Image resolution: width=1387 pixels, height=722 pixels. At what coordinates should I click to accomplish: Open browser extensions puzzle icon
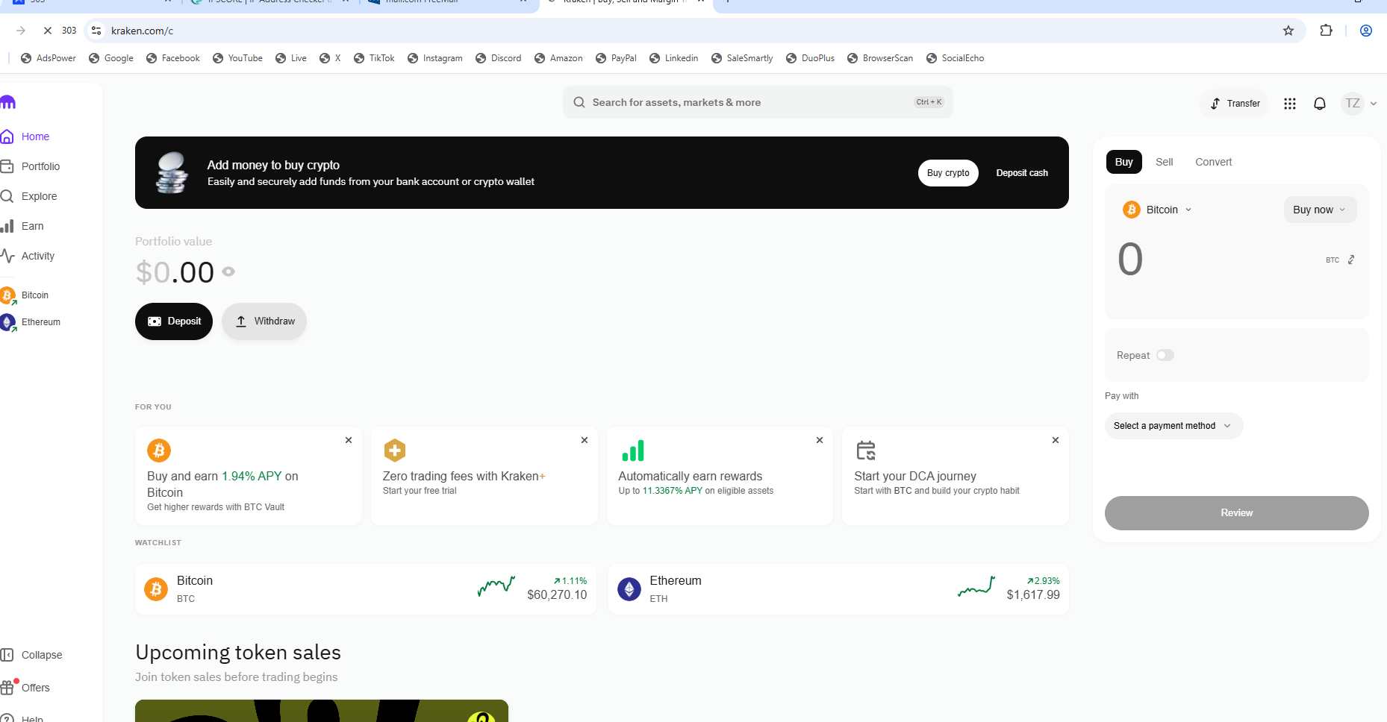1326,31
